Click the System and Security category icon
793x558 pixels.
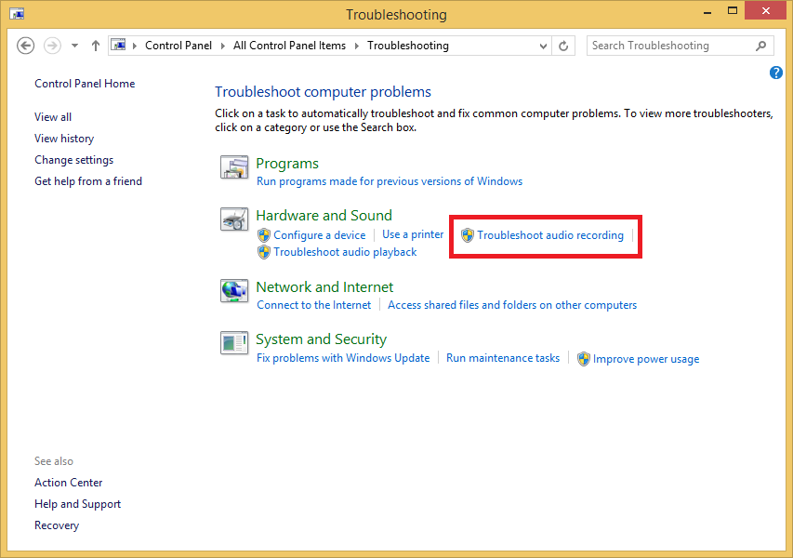coord(234,343)
